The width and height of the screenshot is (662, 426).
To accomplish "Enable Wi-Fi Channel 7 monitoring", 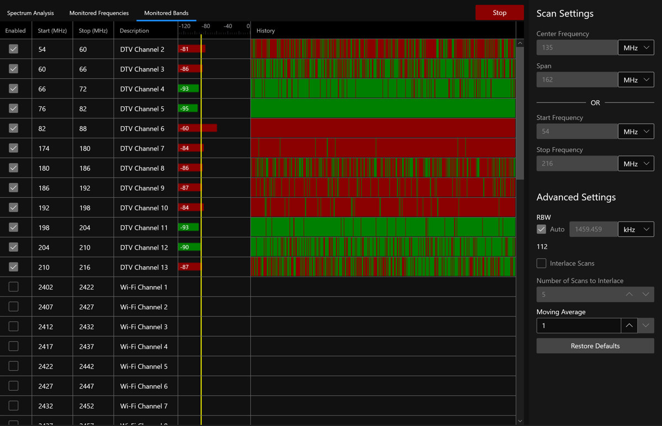I will click(13, 406).
